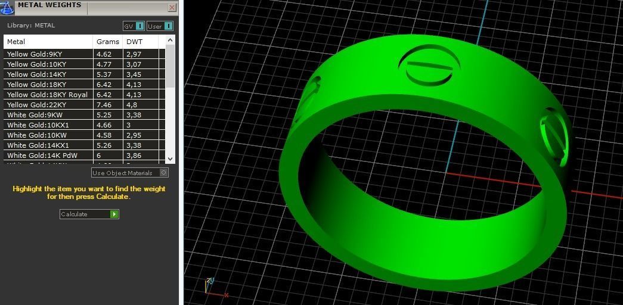Select the White Gold:10KW row

click(84, 135)
